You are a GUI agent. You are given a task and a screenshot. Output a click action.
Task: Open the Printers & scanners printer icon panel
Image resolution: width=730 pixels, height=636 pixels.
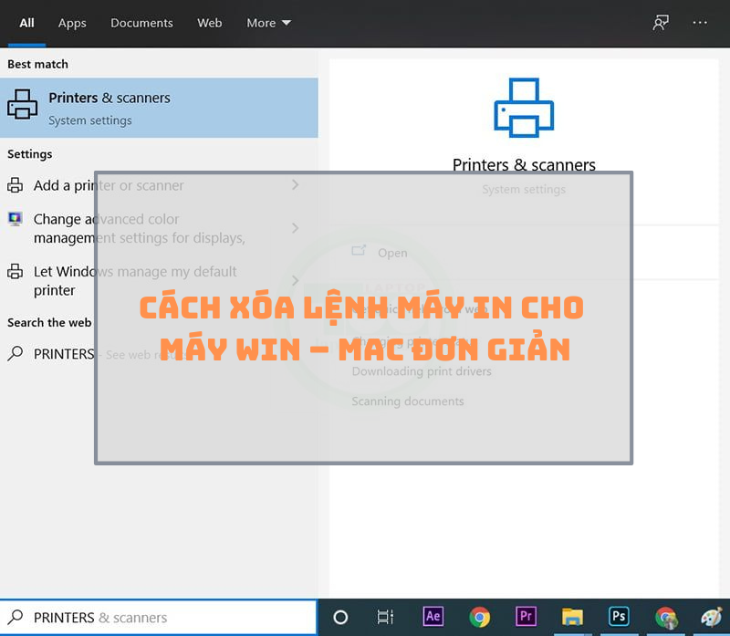point(524,107)
